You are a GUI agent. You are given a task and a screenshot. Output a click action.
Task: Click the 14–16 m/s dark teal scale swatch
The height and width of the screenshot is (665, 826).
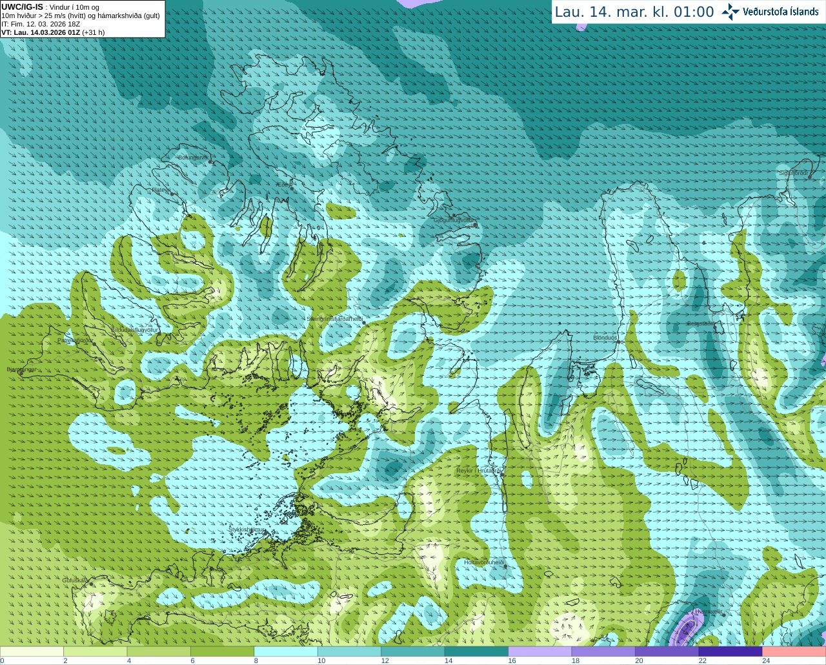tap(476, 651)
